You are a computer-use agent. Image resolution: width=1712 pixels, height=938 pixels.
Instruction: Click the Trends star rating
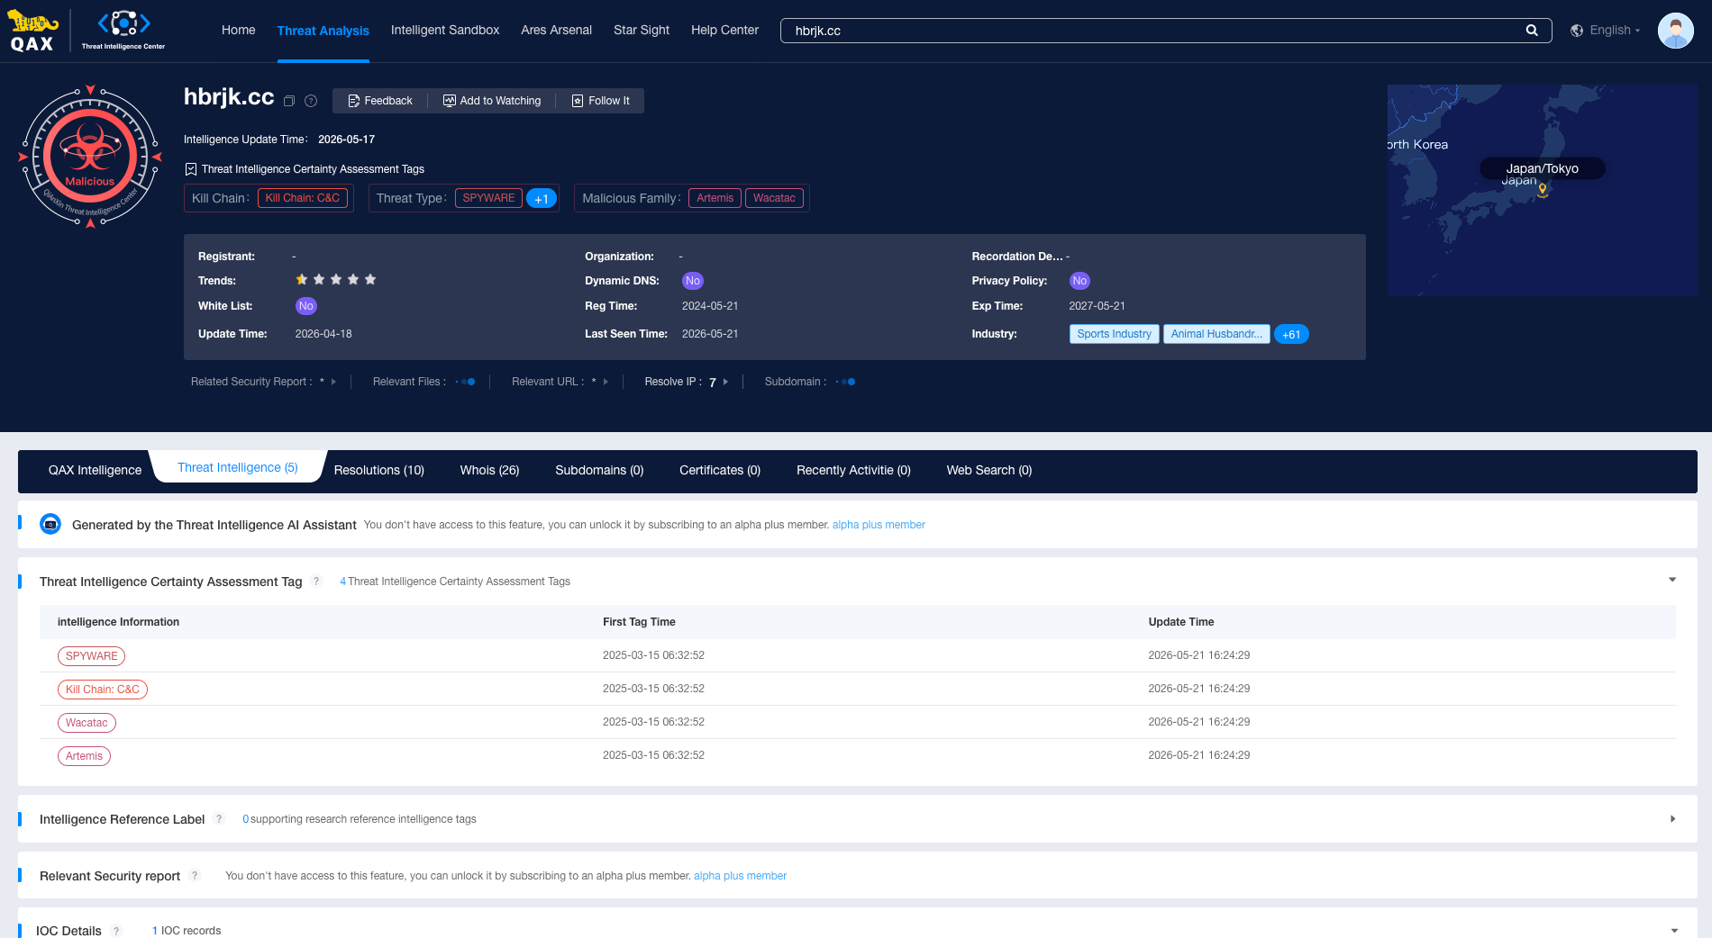click(x=336, y=280)
